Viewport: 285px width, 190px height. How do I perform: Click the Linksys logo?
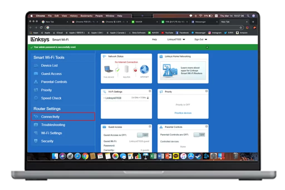coord(40,40)
